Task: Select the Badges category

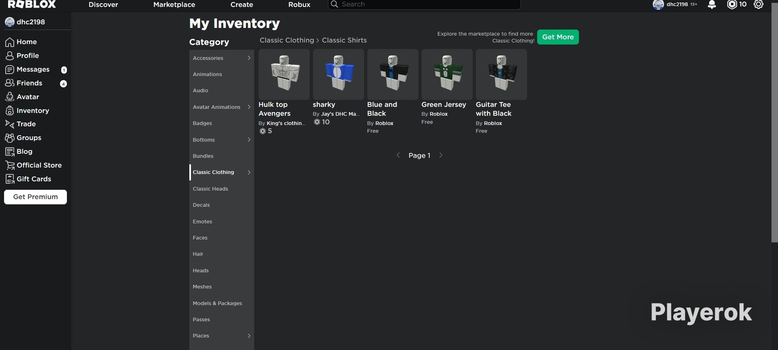Action: (x=222, y=123)
